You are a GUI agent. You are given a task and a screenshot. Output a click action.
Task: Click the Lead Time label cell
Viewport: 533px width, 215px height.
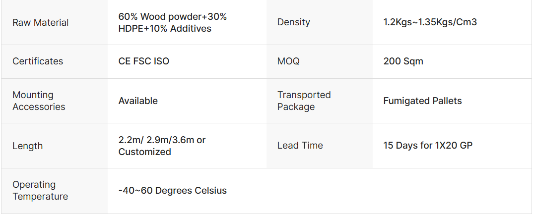(300, 146)
